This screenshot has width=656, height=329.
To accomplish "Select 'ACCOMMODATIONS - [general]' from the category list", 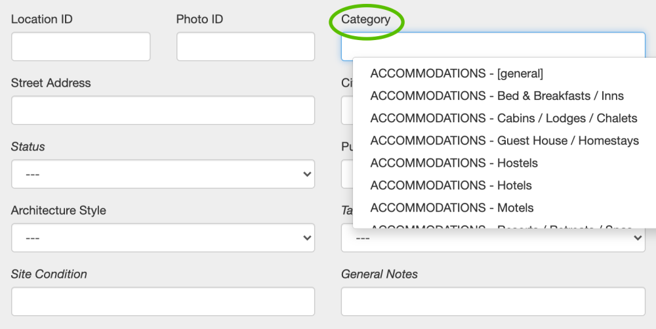I will (x=457, y=74).
